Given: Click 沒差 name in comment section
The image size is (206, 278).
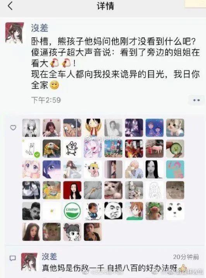Looking at the screenshot, I should [49, 256].
